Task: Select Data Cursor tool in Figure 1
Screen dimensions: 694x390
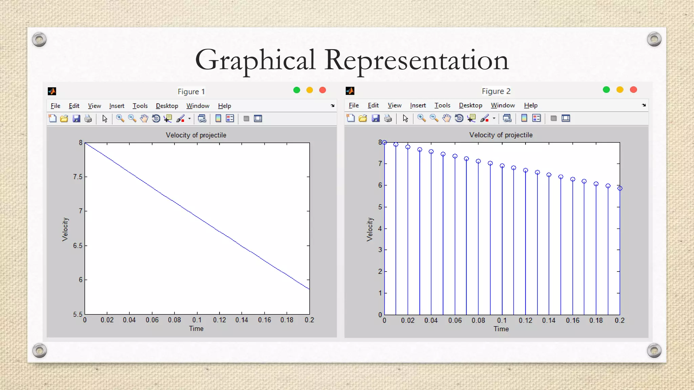Action: pyautogui.click(x=168, y=118)
